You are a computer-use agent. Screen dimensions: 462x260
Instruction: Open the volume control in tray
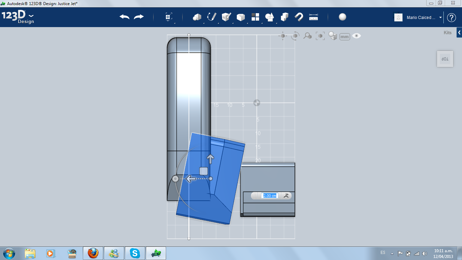[x=425, y=253]
